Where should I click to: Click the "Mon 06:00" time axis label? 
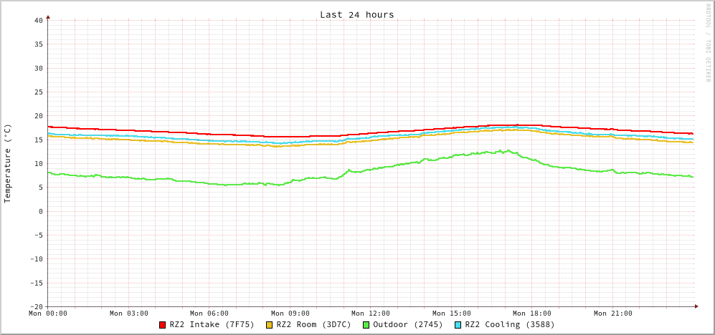209,314
